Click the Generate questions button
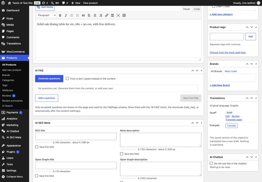Viewport: 262px width, 182px height. pos(49,78)
